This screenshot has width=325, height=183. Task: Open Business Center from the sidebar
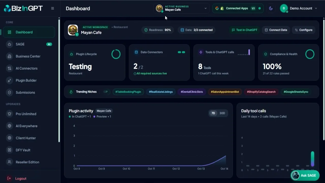click(x=29, y=56)
